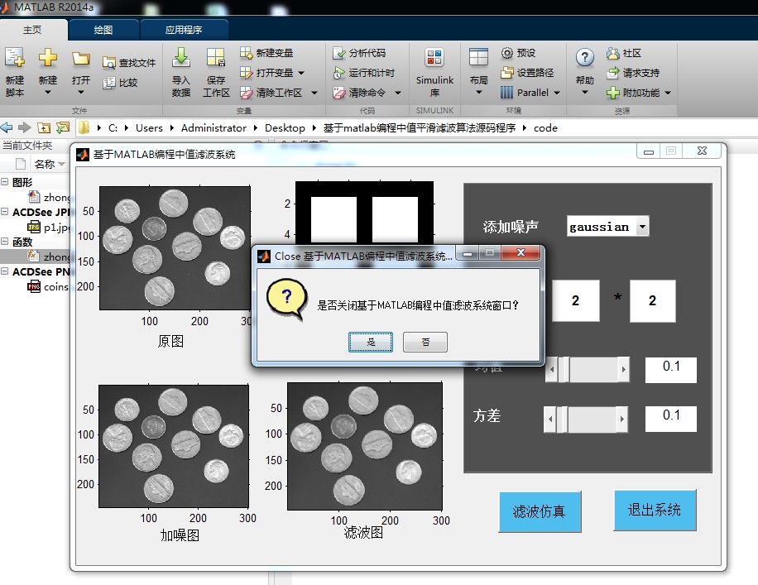Image resolution: width=758 pixels, height=585 pixels.
Task: Click Compare (比较) in the toolstrip
Action: (x=120, y=83)
